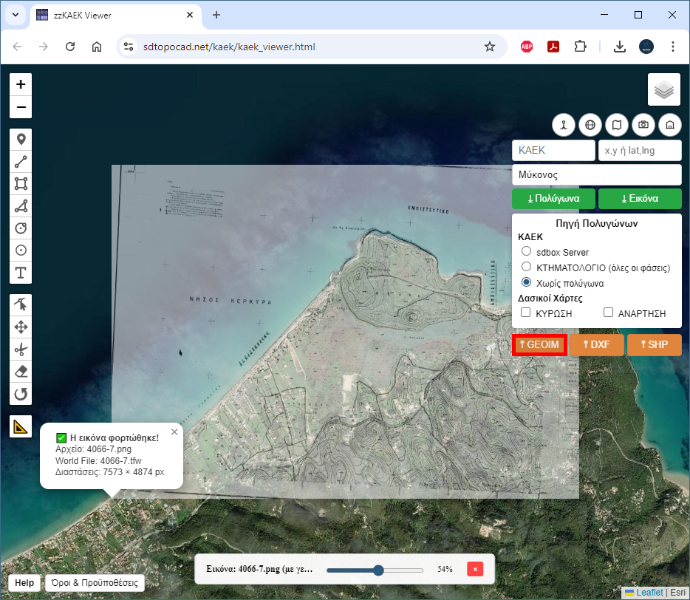Click the KAEK input field
The height and width of the screenshot is (600, 690).
click(553, 150)
